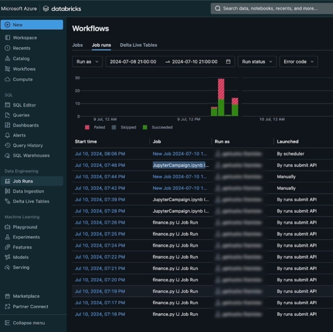
Task: Open run started 08:06 PM
Action: click(100, 154)
